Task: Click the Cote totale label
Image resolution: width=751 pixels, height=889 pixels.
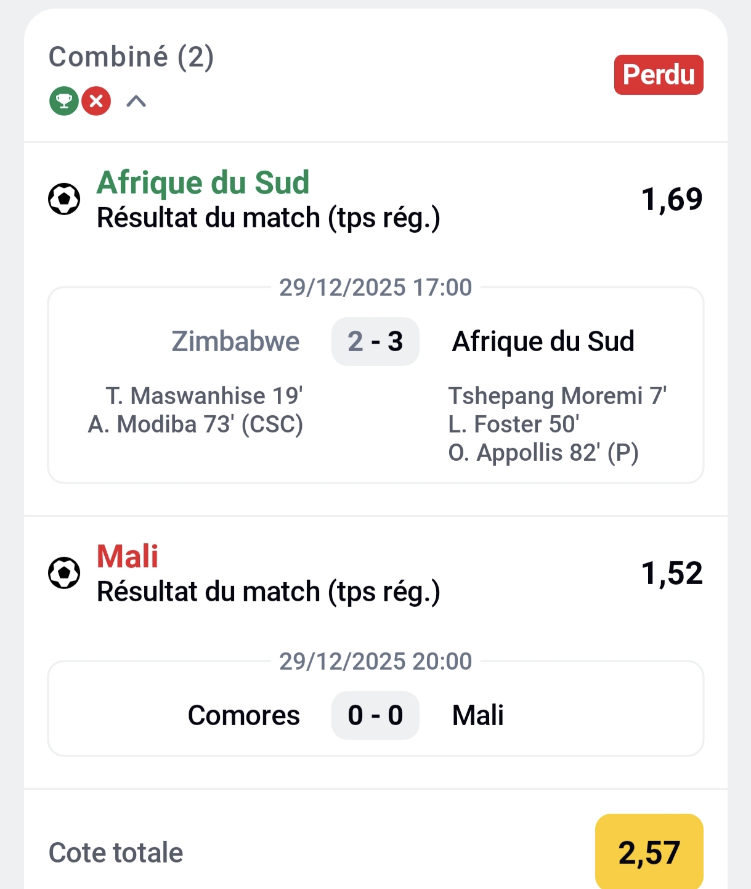Action: [x=116, y=853]
